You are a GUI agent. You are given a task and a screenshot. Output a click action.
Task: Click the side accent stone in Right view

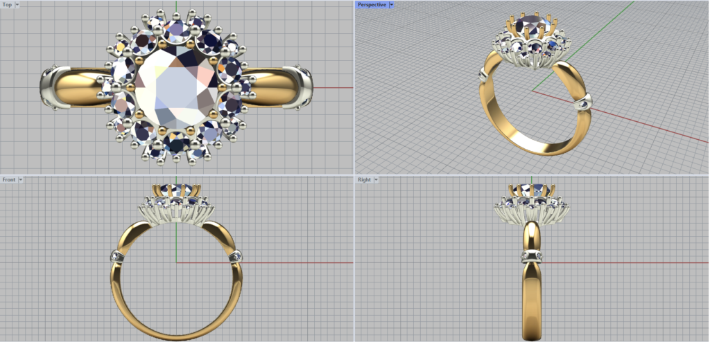coord(531,257)
